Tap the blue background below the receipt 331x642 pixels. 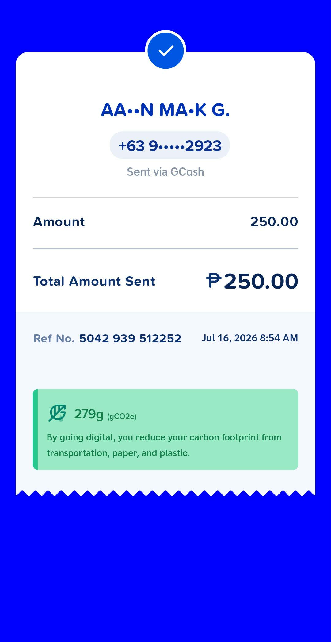coord(165,567)
